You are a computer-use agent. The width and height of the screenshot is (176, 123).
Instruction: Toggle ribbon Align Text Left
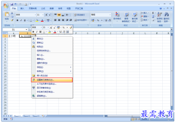click(55, 20)
